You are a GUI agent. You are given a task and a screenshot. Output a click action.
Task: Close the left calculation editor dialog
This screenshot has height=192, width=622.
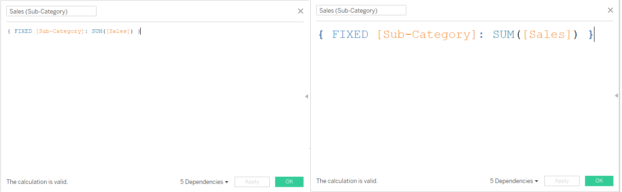point(301,11)
